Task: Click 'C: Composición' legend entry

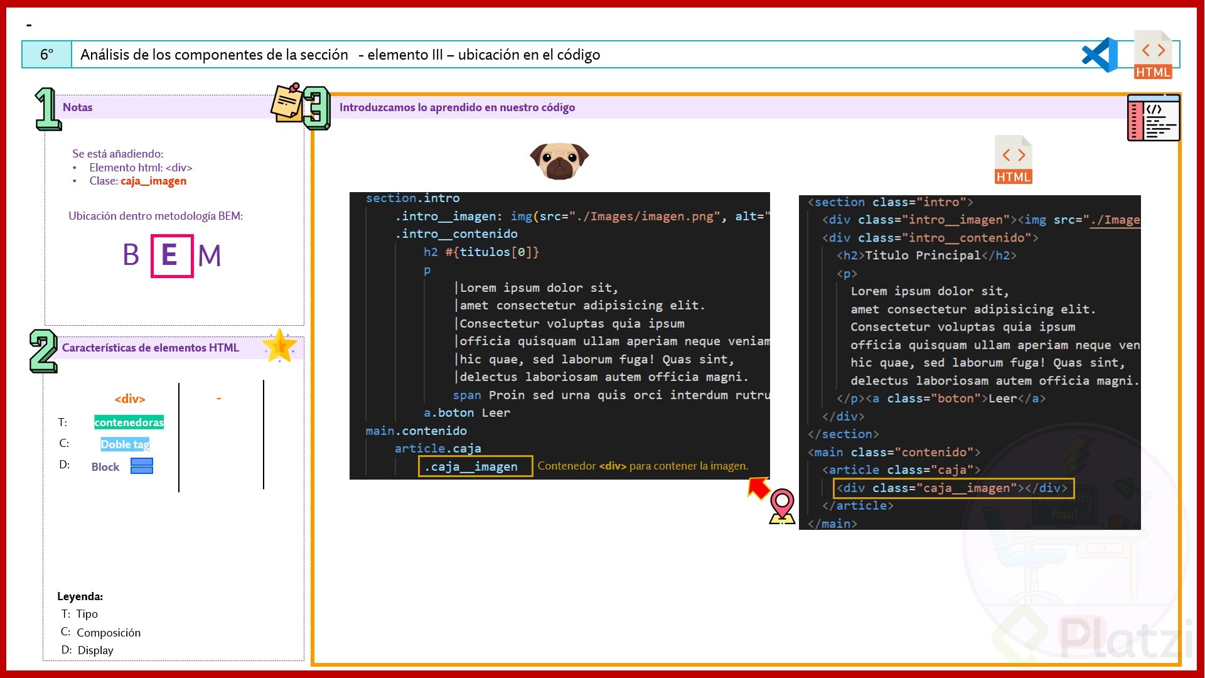Action: 100,632
